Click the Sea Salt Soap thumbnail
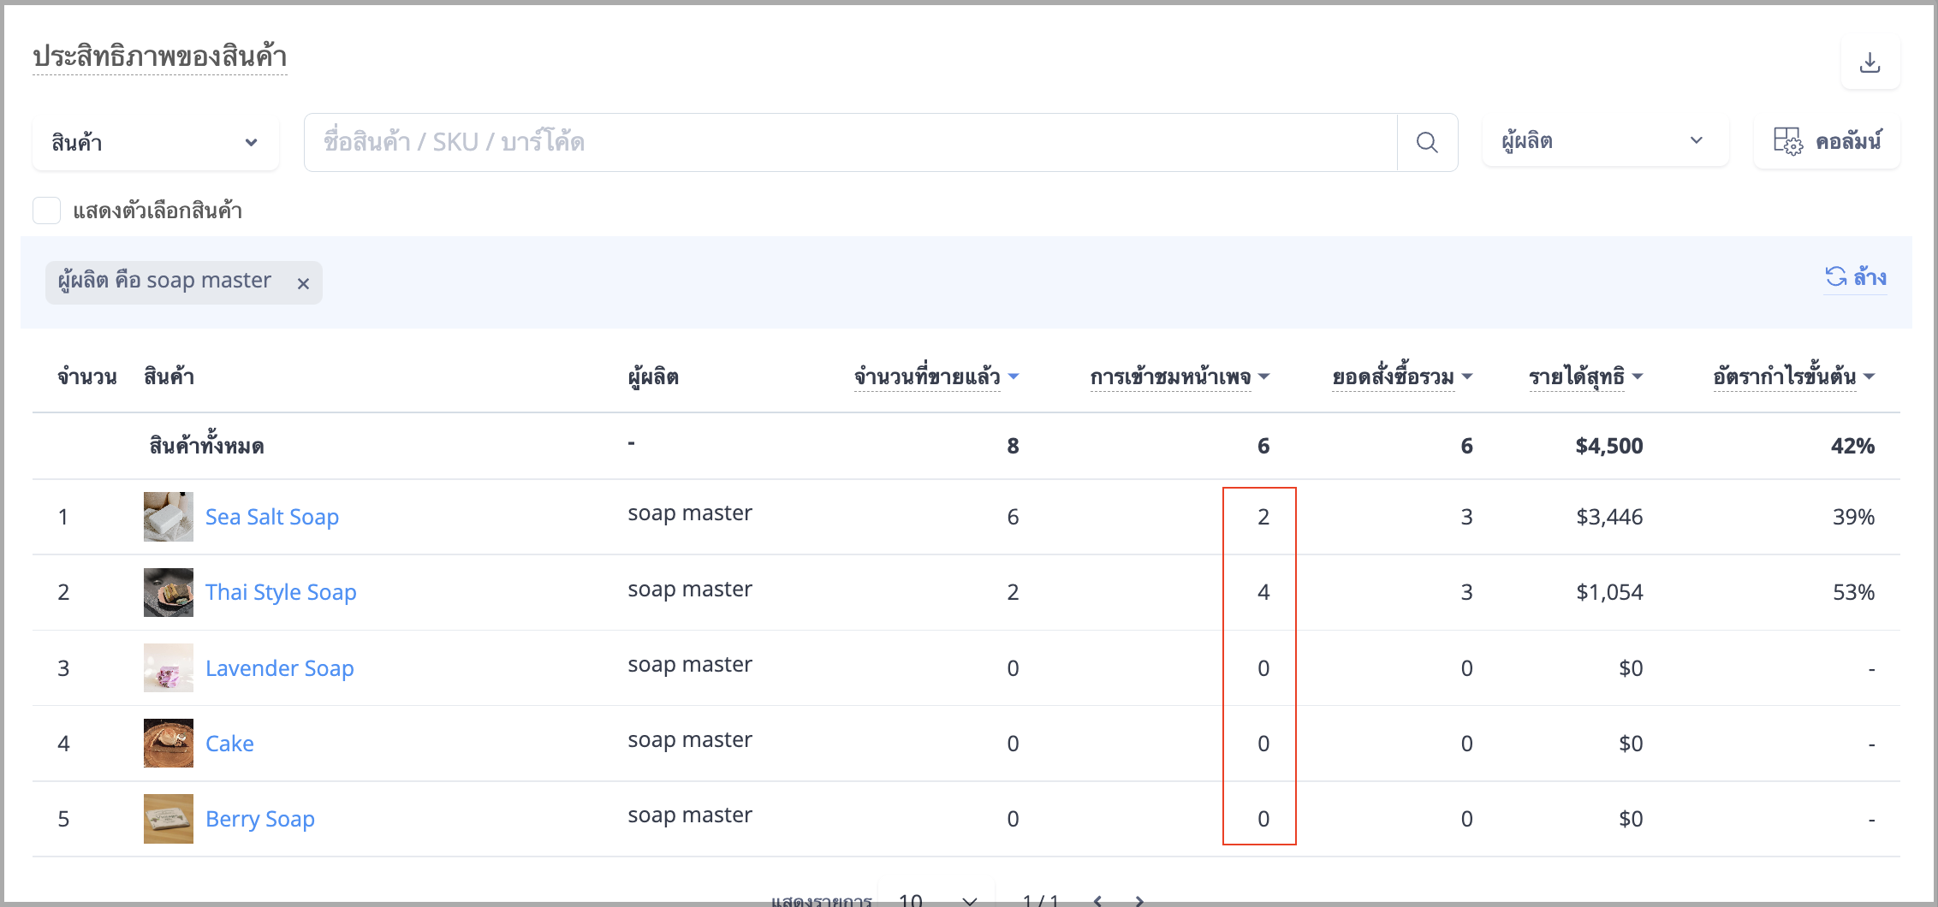 169,517
